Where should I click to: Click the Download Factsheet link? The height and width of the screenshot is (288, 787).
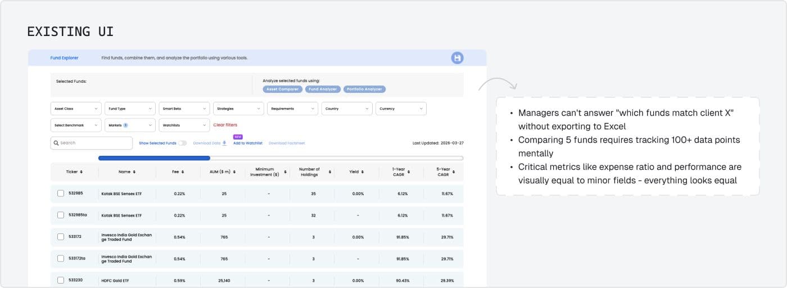point(287,143)
